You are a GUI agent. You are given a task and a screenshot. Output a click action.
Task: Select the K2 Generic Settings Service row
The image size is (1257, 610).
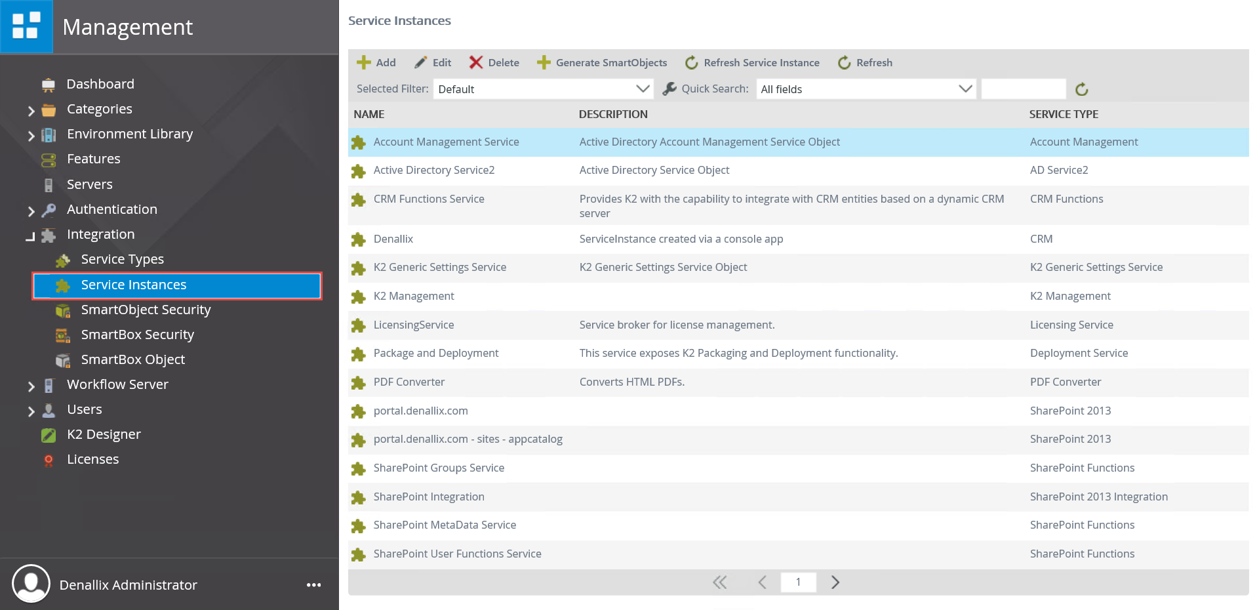pyautogui.click(x=798, y=268)
